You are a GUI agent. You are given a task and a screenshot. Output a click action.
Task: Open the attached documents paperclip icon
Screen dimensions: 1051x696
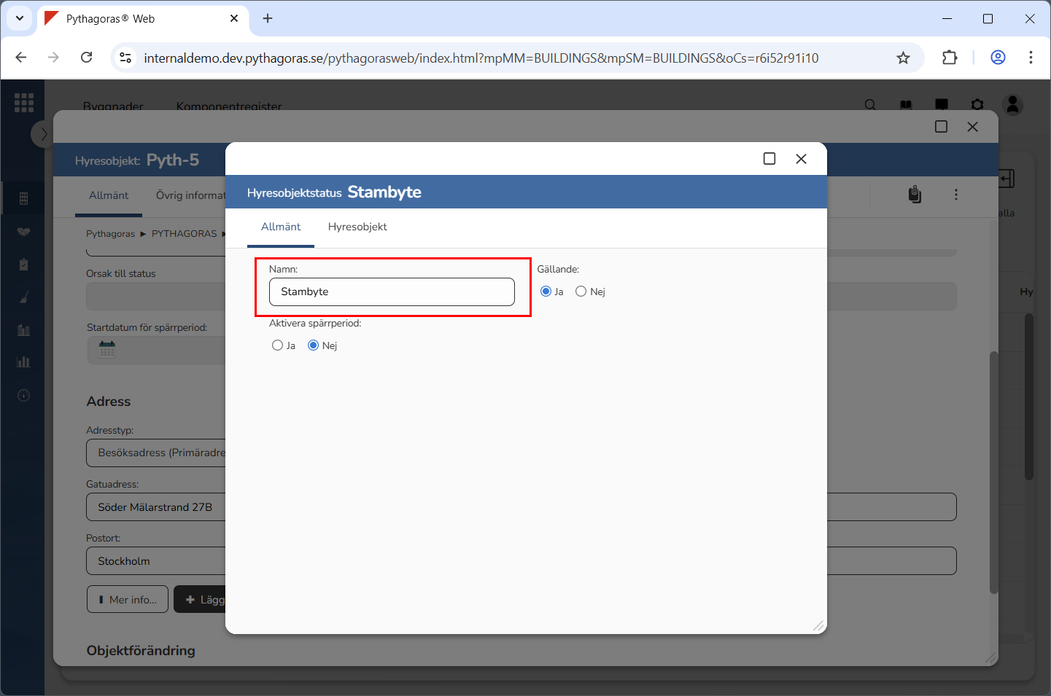915,195
